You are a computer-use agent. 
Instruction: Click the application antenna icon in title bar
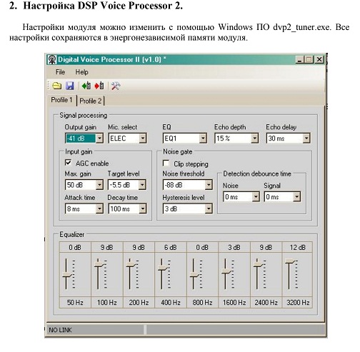coord(52,59)
